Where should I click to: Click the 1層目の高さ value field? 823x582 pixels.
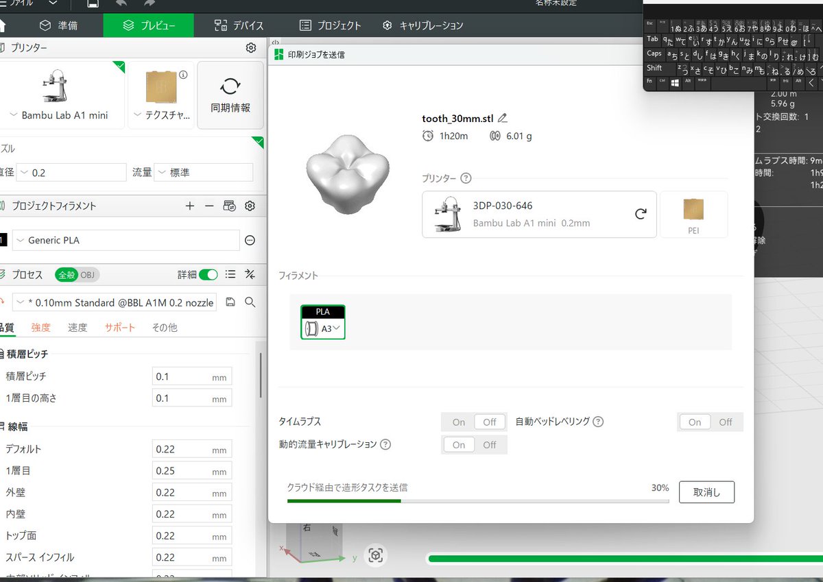[192, 398]
